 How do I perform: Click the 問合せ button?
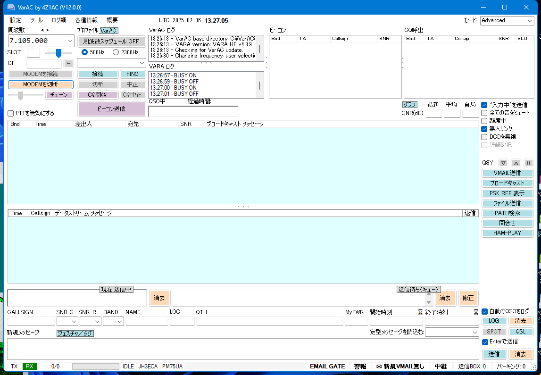507,223
